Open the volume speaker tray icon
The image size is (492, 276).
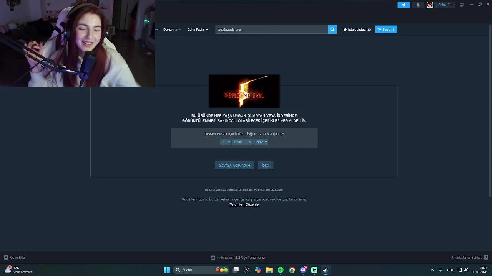466,270
